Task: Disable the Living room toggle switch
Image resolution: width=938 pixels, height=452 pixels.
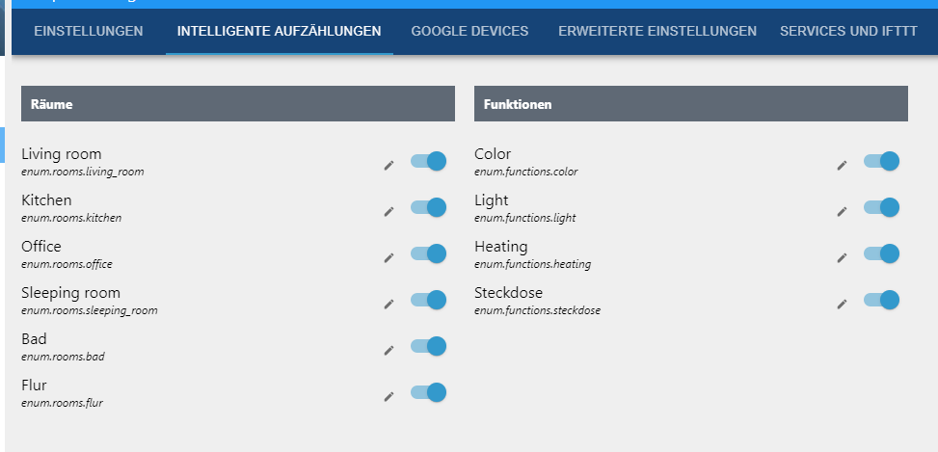Action: [428, 161]
